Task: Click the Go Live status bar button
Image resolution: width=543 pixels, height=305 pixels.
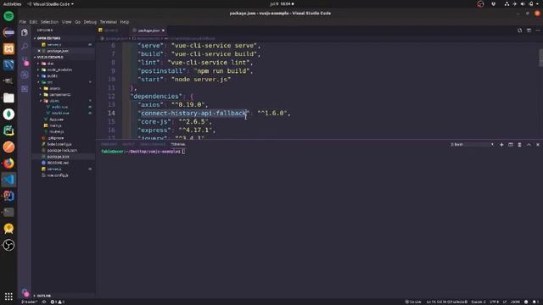Action: 413,302
